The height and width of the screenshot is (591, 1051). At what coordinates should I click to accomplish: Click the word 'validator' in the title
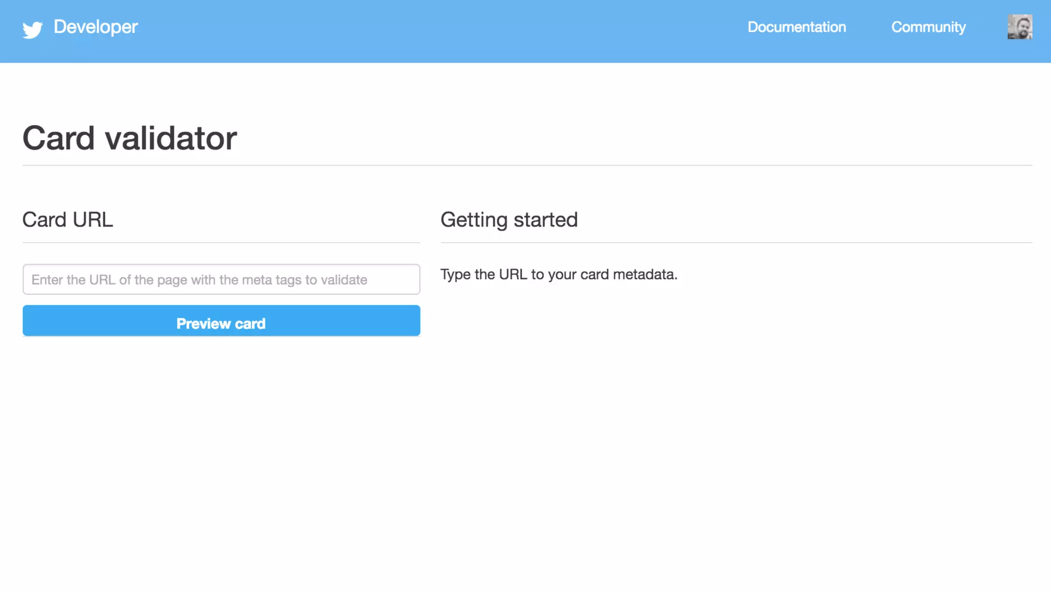(x=171, y=138)
